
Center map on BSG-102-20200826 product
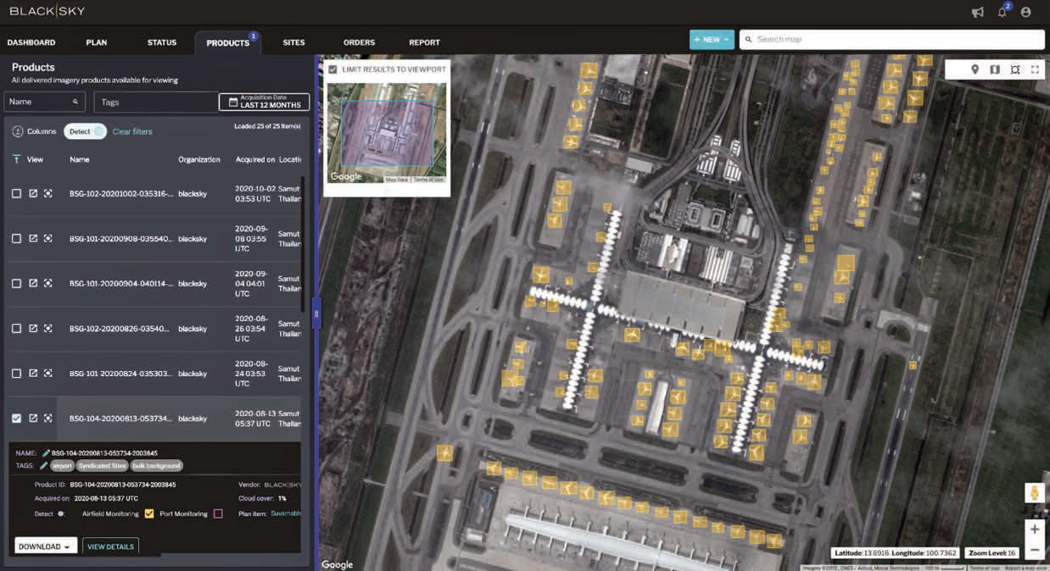pos(48,329)
